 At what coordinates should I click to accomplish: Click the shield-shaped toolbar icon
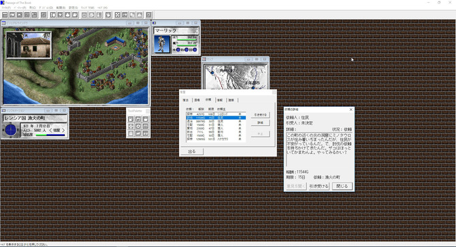[53, 15]
